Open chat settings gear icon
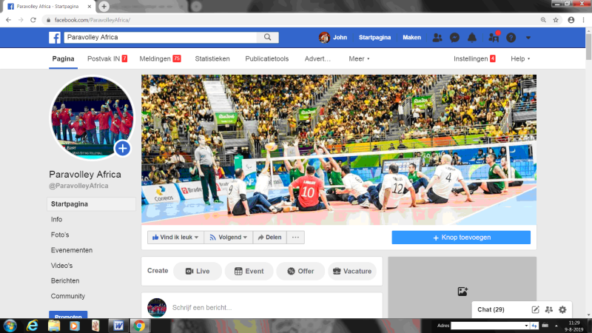Screen dimensions: 592x333 click(562, 309)
